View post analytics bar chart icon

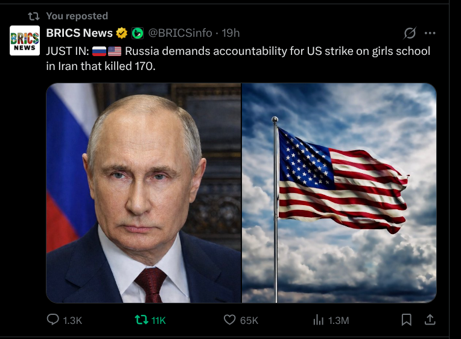(x=318, y=320)
